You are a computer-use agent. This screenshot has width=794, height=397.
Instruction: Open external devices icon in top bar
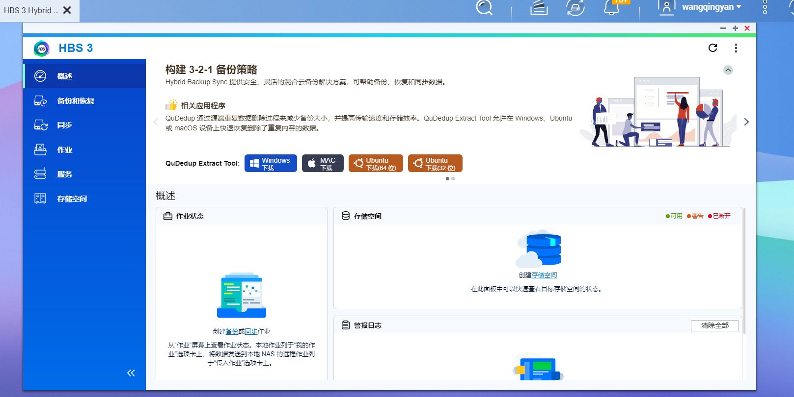click(x=575, y=7)
